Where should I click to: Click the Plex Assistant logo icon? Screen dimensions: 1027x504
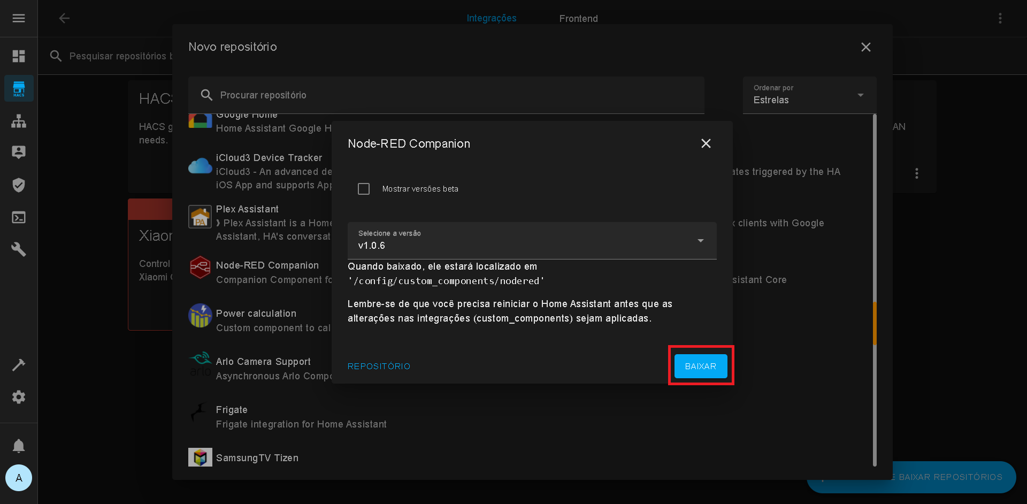click(200, 217)
